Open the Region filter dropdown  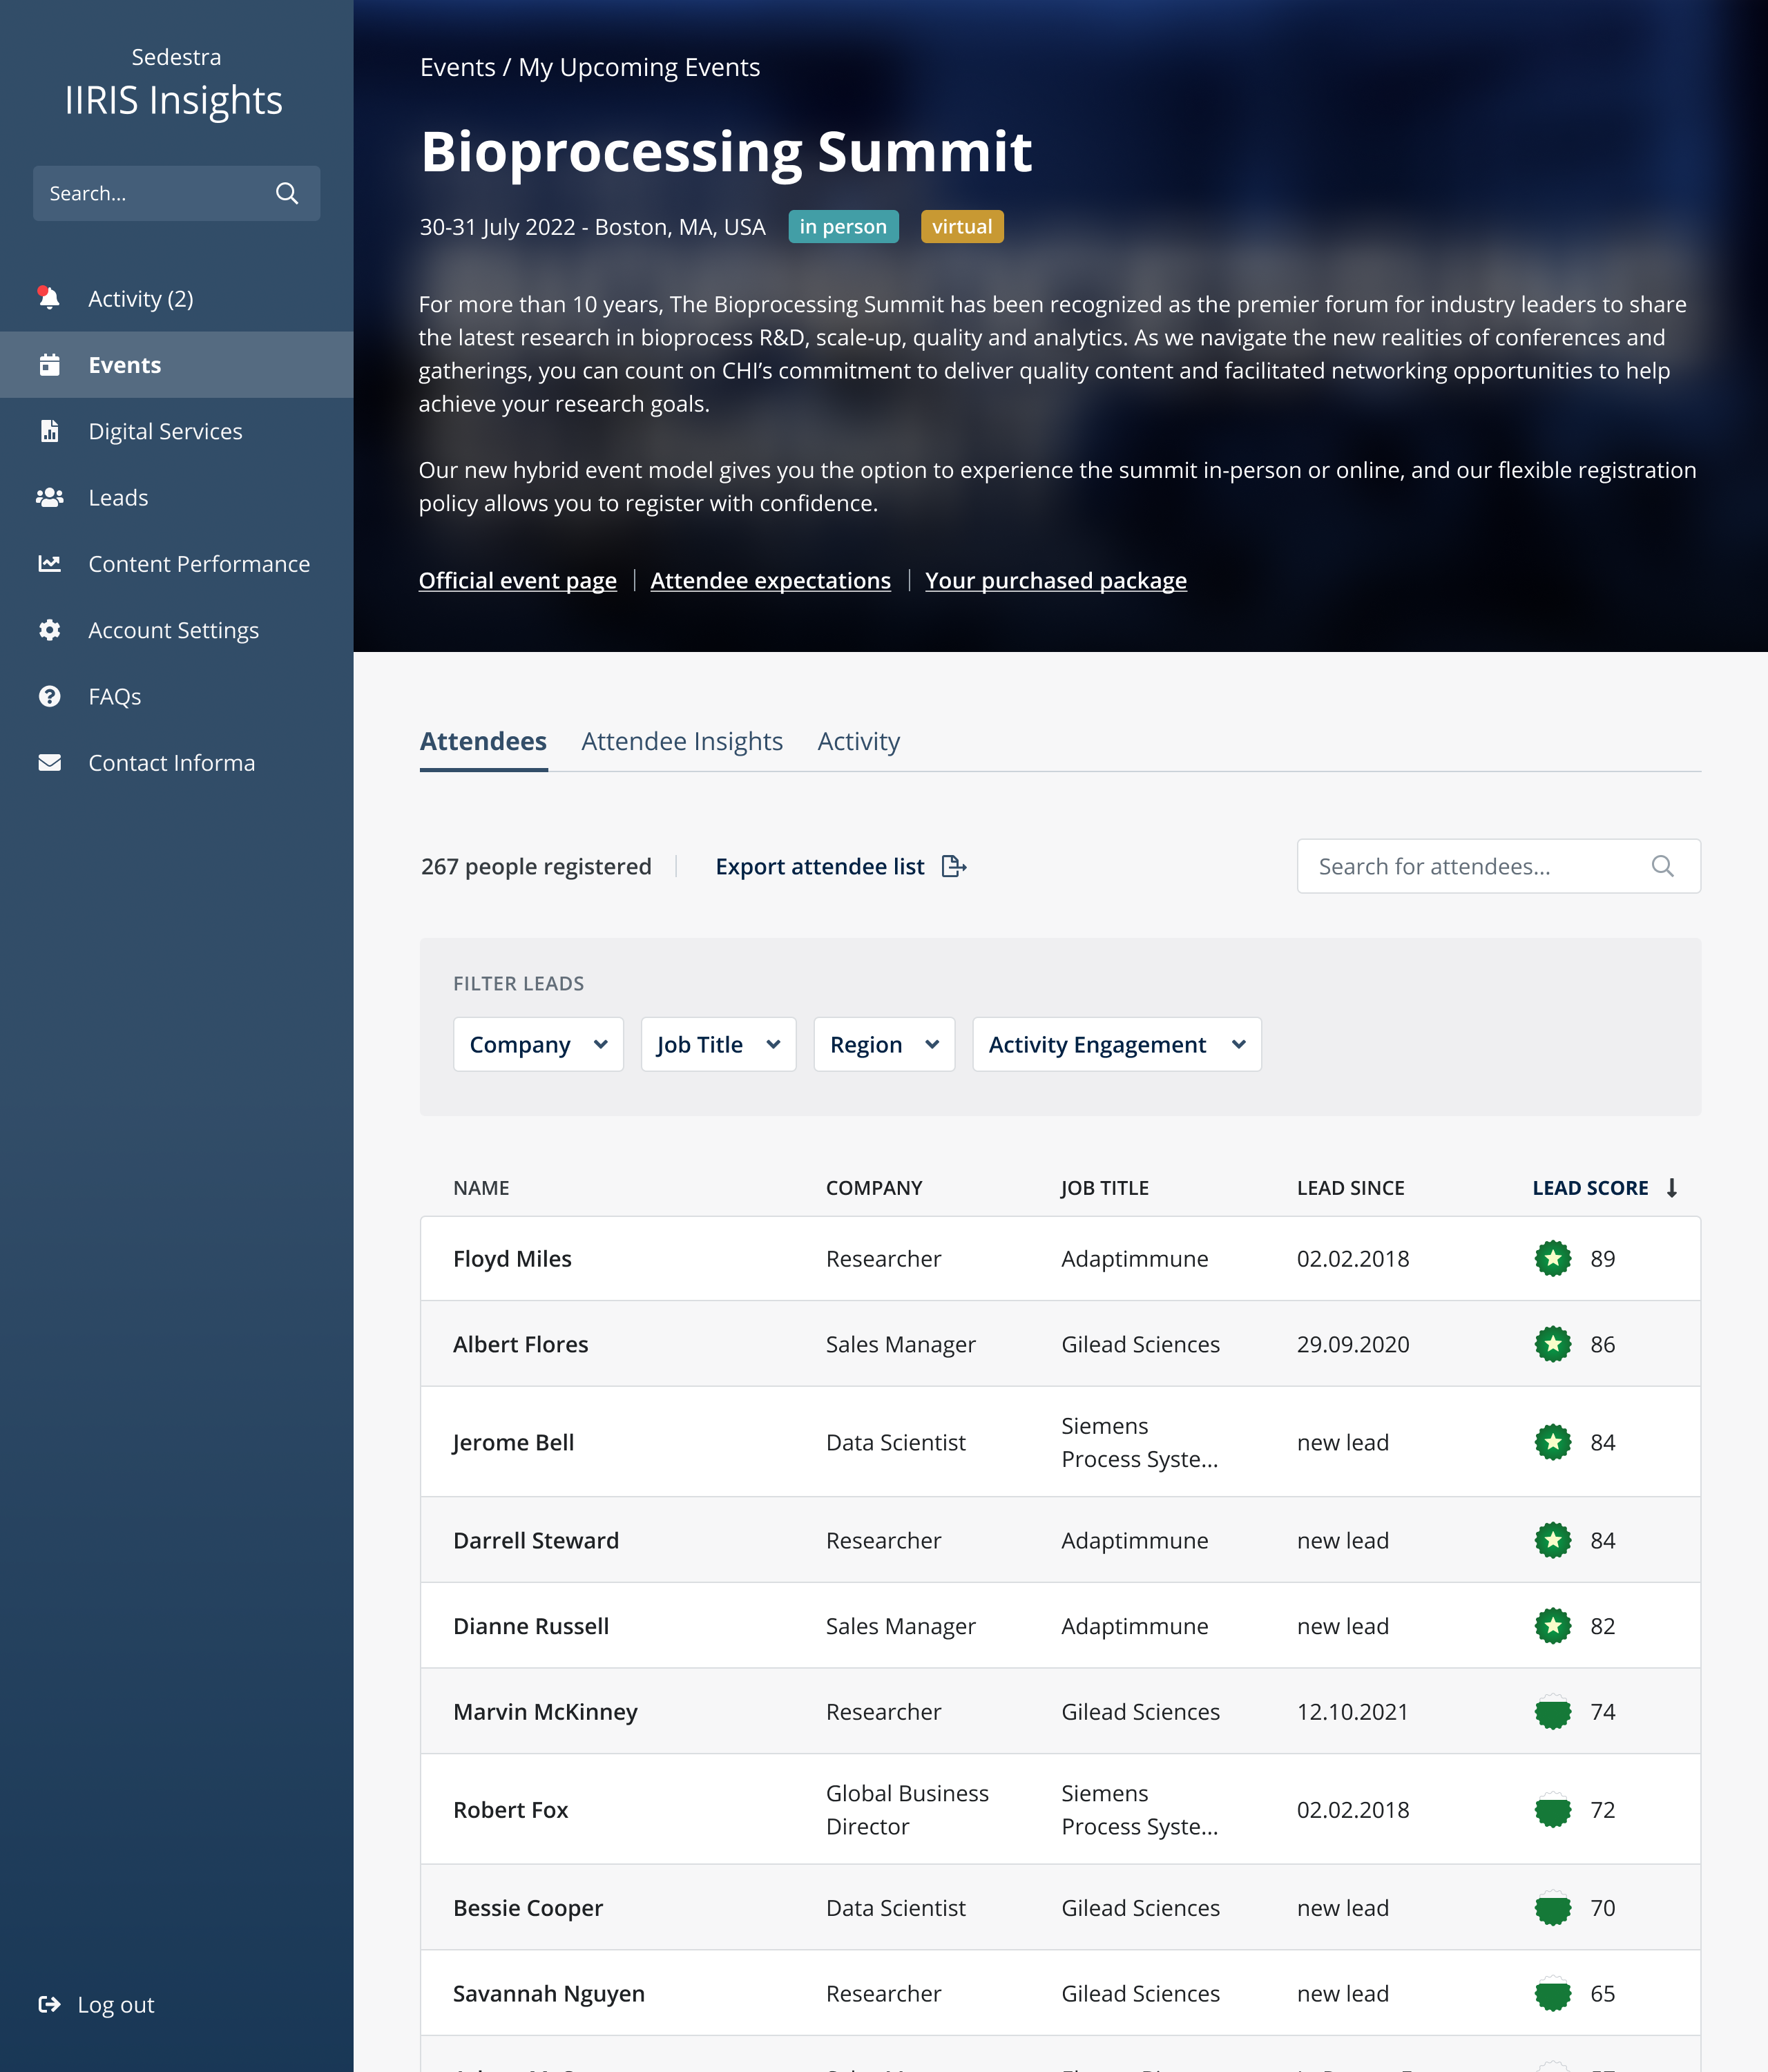(884, 1044)
